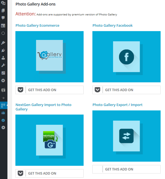Open the Yoast SEO sidebar icon
The image size is (165, 179).
click(3, 90)
